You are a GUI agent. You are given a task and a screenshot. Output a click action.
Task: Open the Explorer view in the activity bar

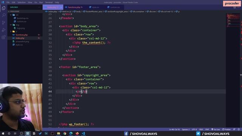(x=3, y=8)
